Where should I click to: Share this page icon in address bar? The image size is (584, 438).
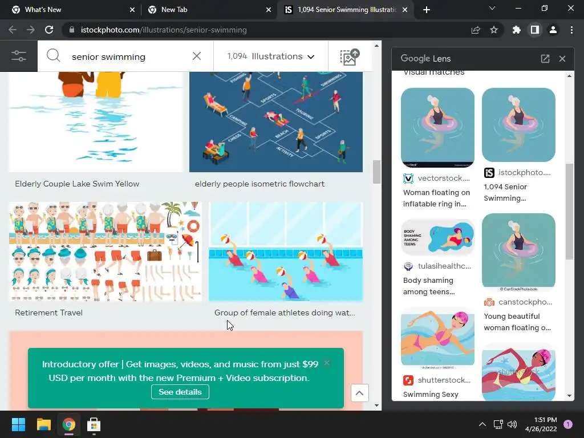click(x=476, y=30)
